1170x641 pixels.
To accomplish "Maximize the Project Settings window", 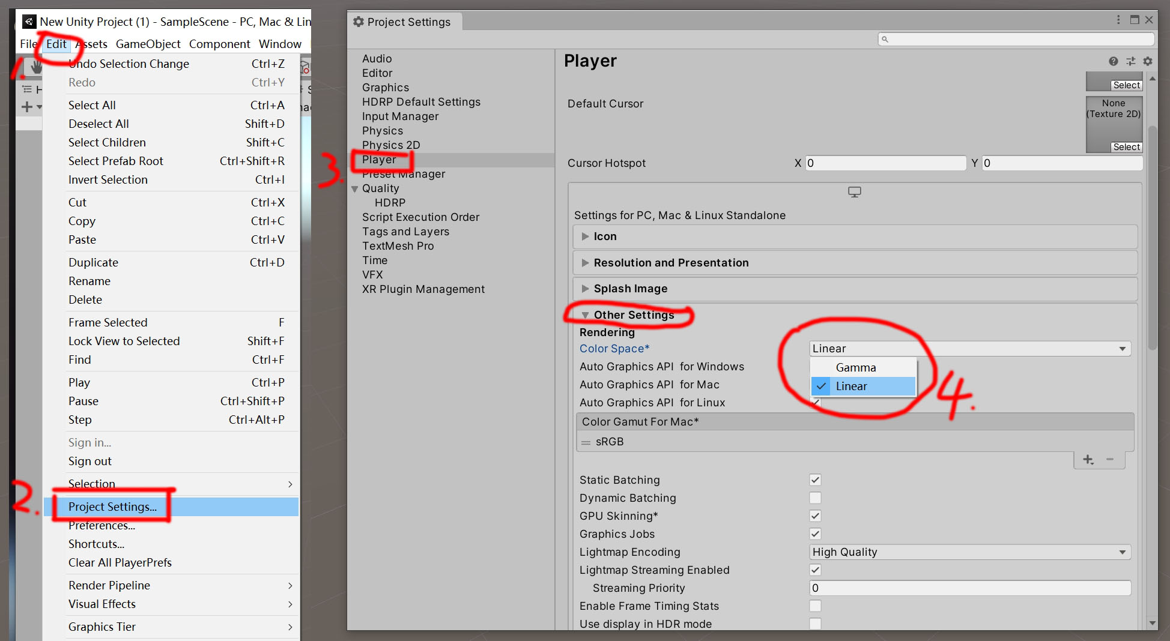I will 1134,20.
